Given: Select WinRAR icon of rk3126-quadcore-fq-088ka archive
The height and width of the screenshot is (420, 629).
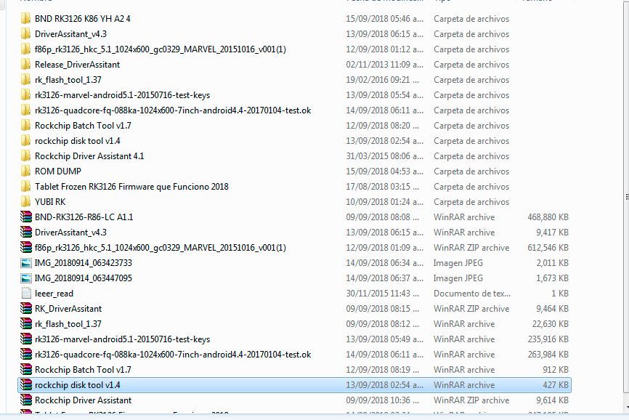Looking at the screenshot, I should [26, 354].
